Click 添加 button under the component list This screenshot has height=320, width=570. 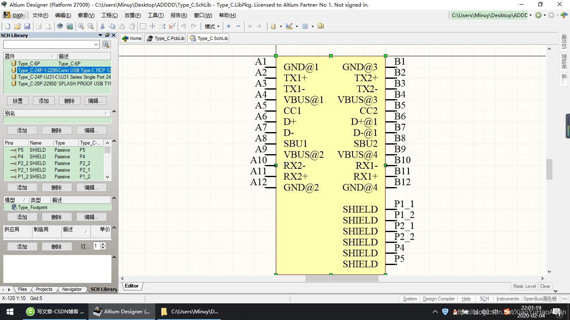(44, 101)
